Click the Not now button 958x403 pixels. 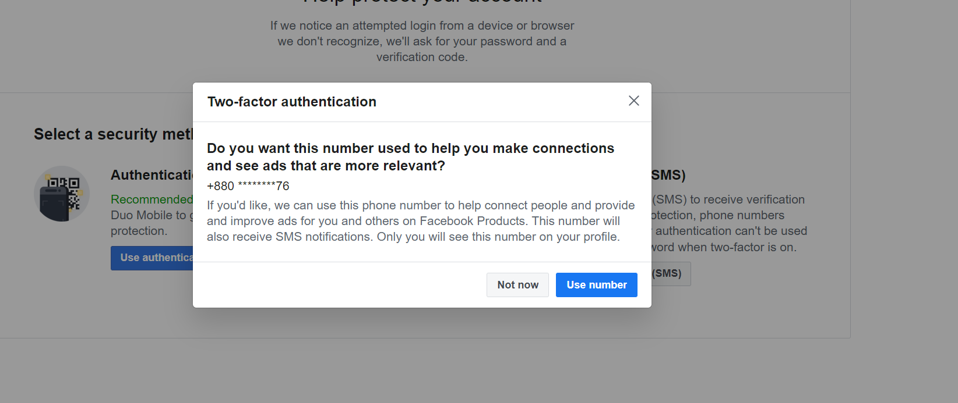click(517, 285)
